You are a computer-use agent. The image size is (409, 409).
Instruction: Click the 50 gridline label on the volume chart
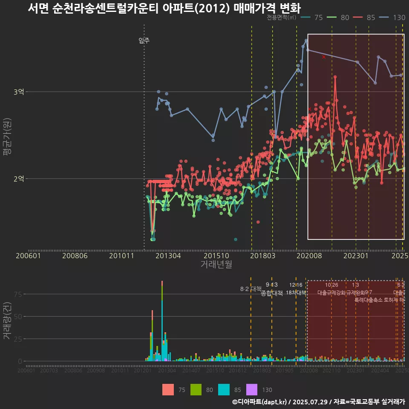click(18, 317)
